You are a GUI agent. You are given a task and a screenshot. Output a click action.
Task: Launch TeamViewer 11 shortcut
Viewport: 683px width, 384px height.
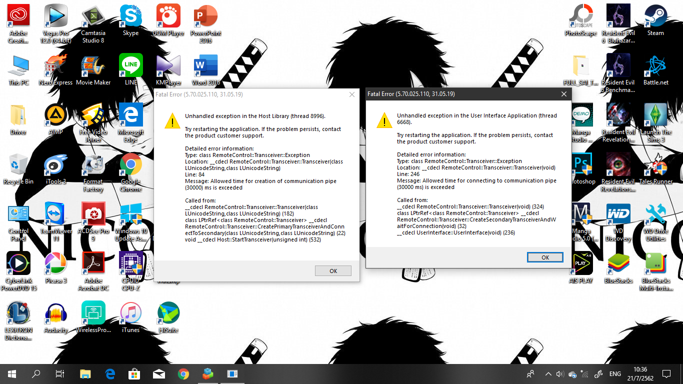tap(56, 221)
